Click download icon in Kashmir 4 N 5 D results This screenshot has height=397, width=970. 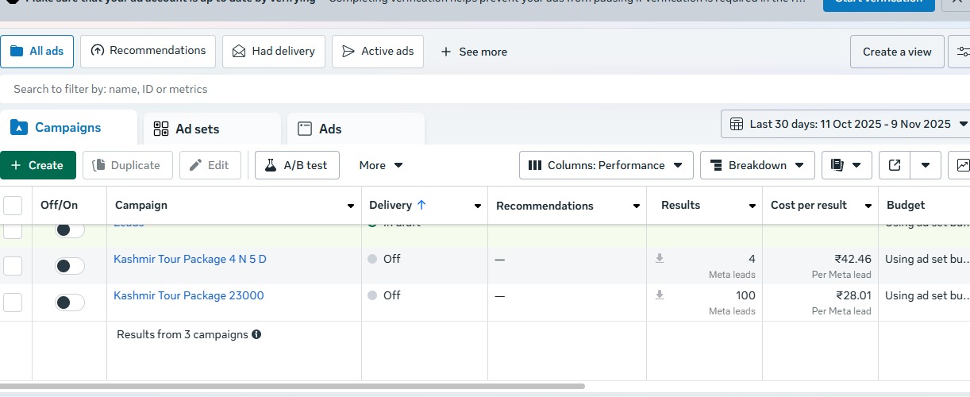(x=659, y=259)
